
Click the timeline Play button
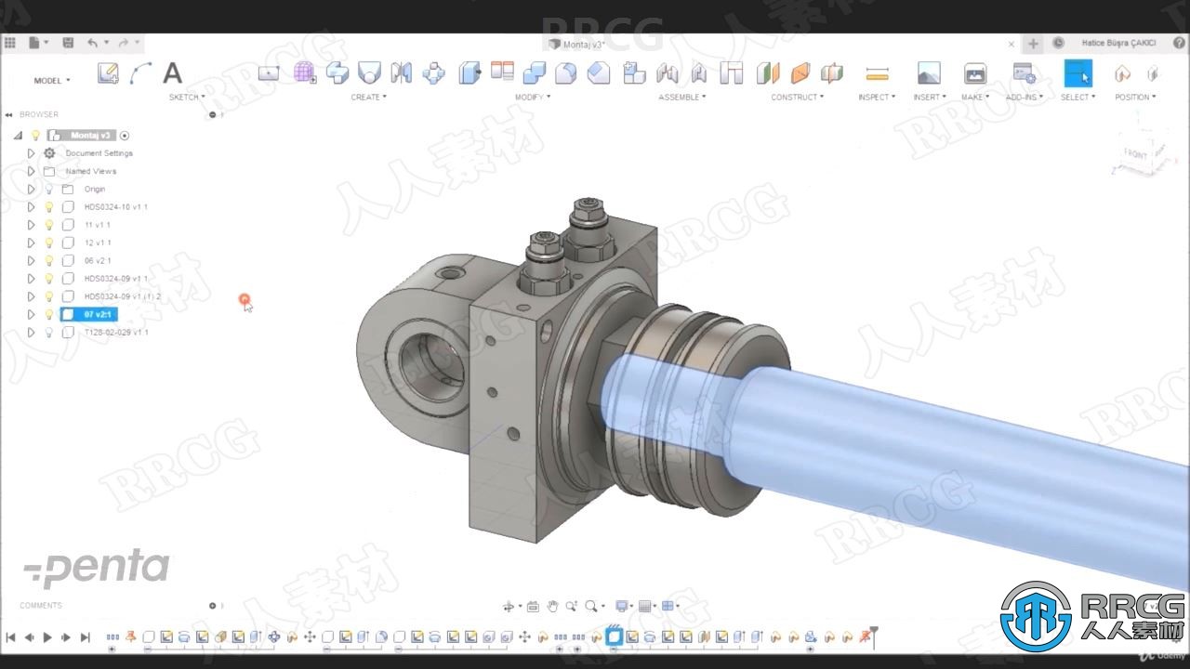pyautogui.click(x=47, y=637)
